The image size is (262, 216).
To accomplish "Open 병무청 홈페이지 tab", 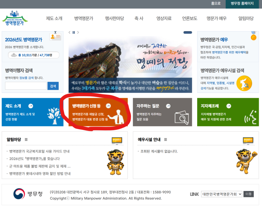I will click(x=242, y=4).
